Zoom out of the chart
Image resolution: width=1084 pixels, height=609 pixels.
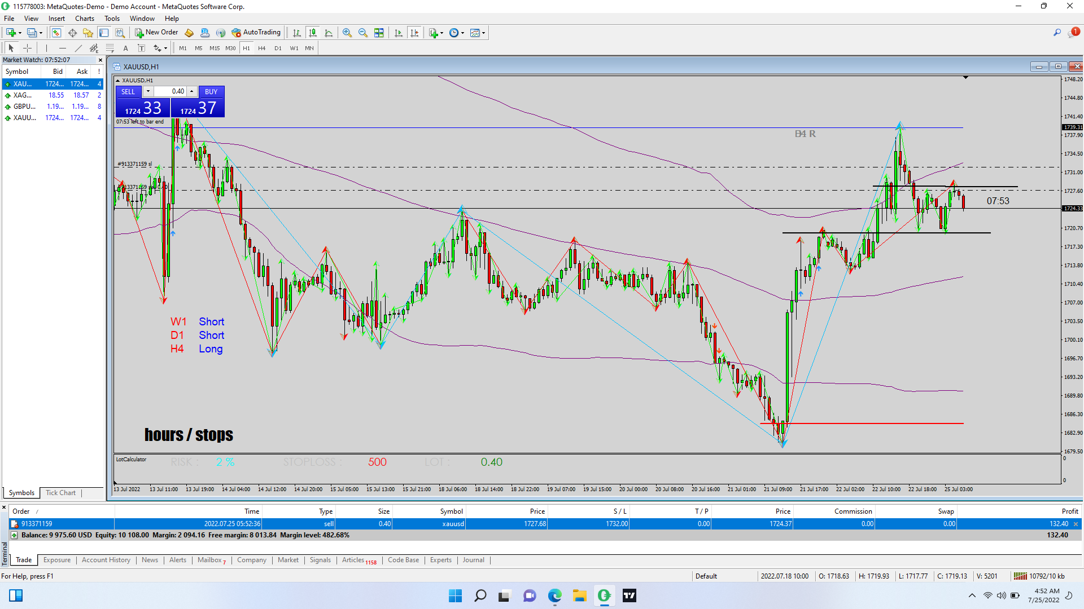point(363,33)
